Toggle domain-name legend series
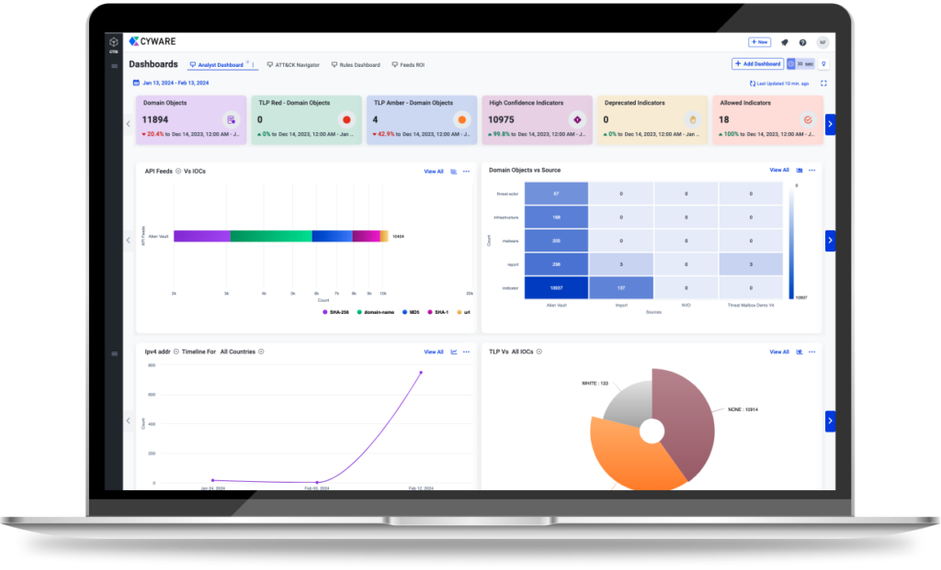Viewport: 941px width, 570px height. [376, 312]
